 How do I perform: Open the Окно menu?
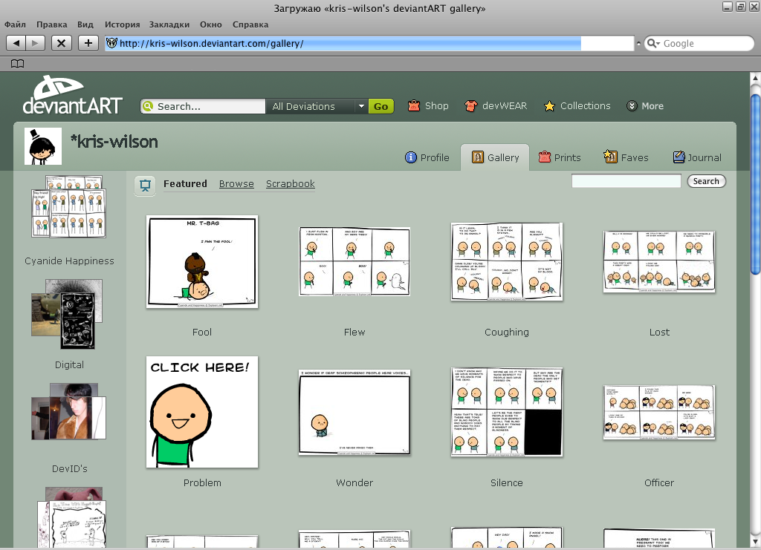210,24
